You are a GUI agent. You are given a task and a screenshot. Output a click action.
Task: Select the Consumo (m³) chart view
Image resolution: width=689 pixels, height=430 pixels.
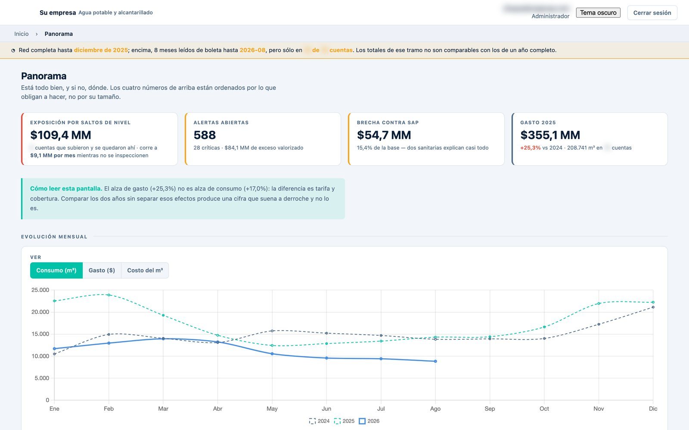56,270
